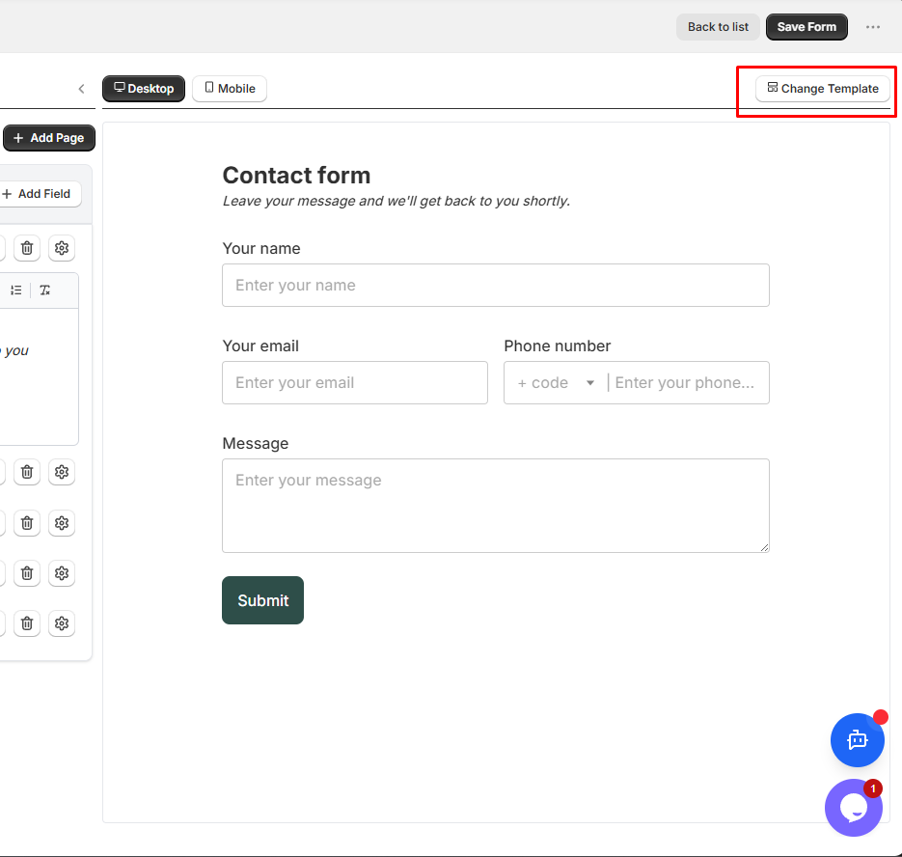Open the purple chat support bubble
Screen dimensions: 902x857
click(x=854, y=808)
